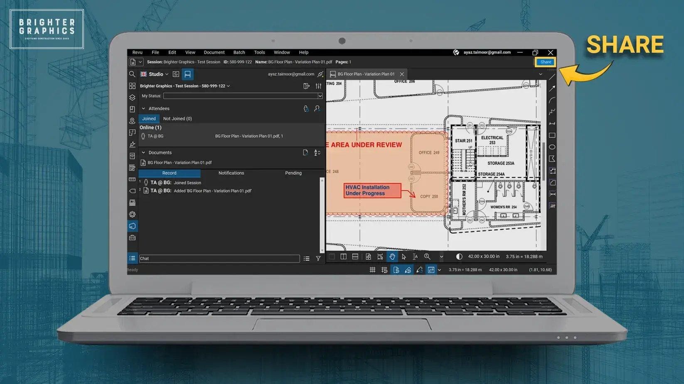Toggle Snap to Markup in status bar
This screenshot has height=384, width=684.
408,270
